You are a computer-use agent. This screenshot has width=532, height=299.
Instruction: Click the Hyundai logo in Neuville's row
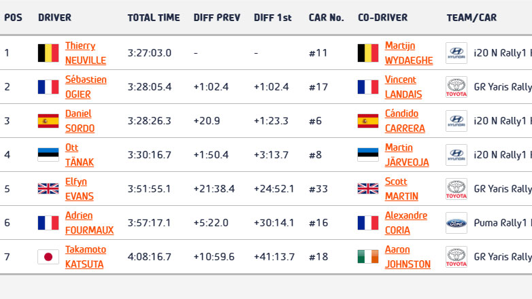456,53
